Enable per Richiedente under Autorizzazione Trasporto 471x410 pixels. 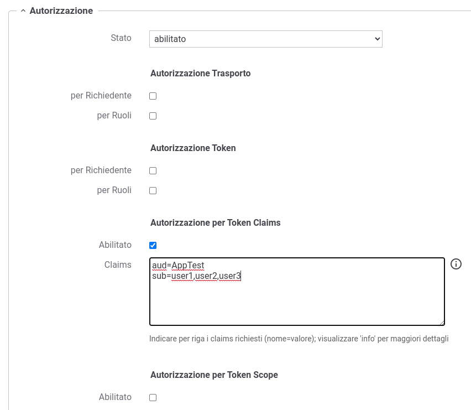coord(153,96)
